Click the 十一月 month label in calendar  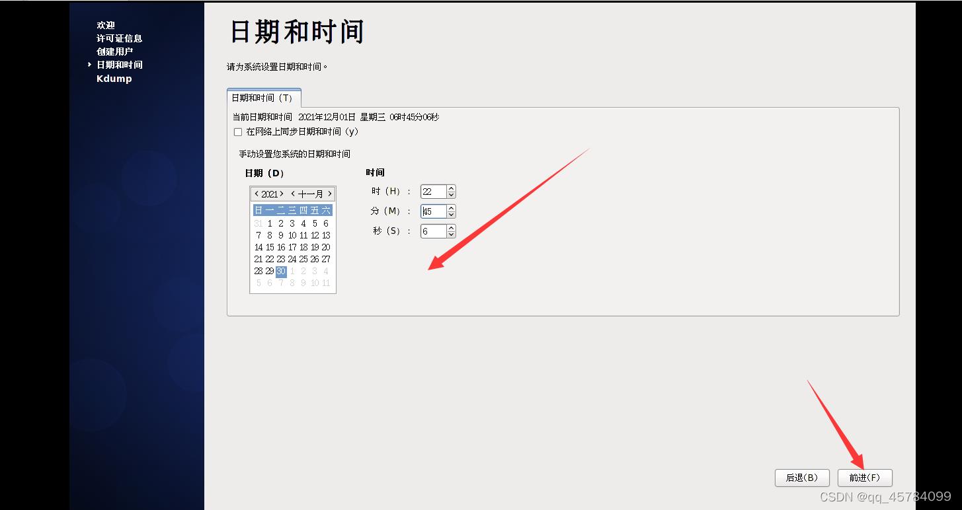point(311,194)
